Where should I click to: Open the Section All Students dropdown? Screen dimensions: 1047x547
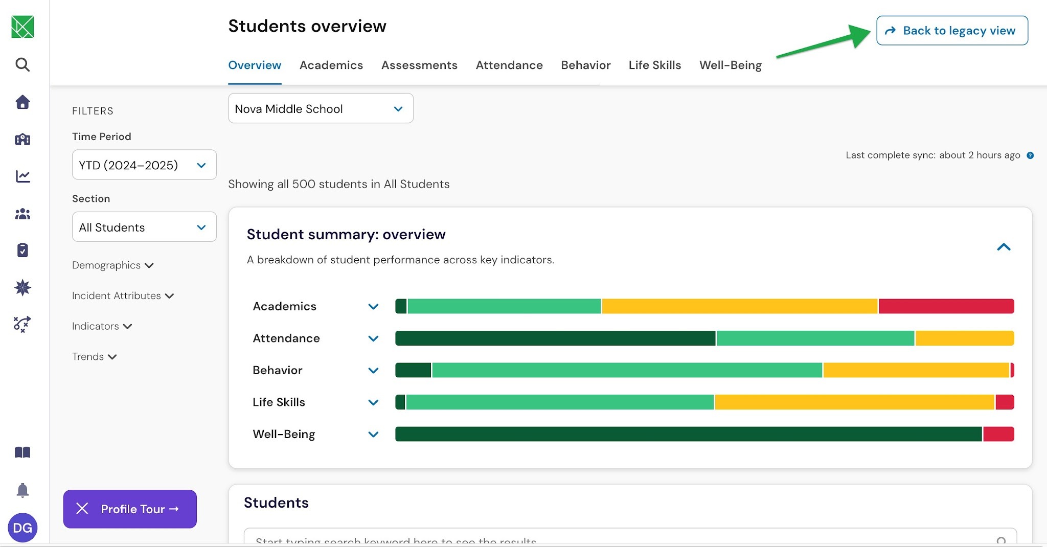pos(144,227)
